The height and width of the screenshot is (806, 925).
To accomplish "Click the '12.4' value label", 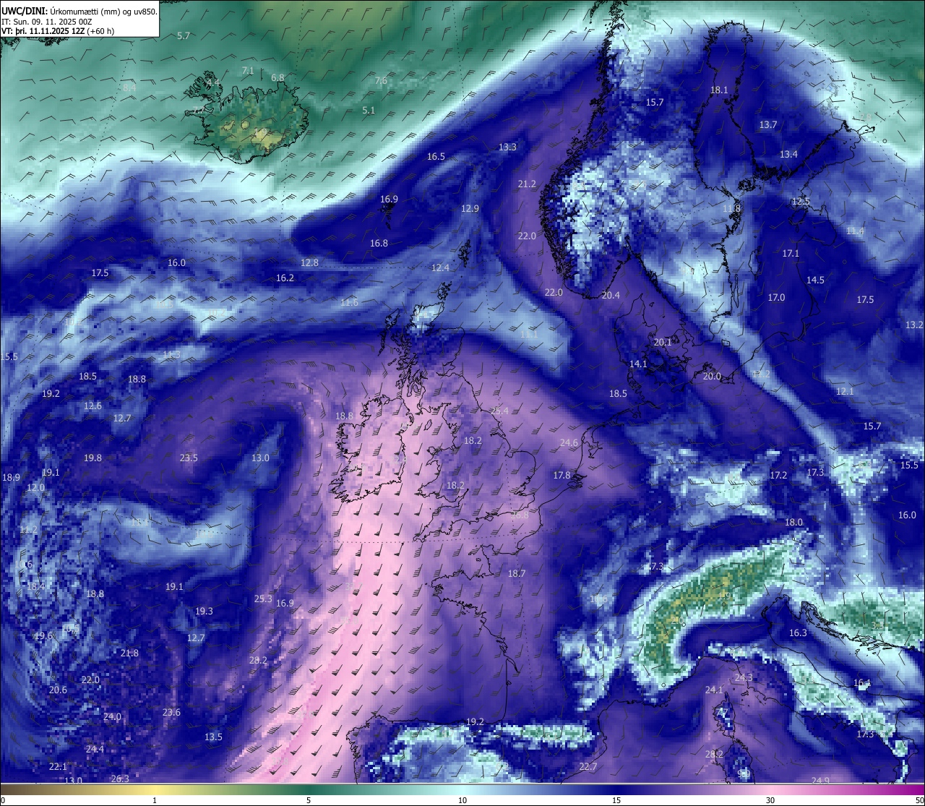I will click(x=440, y=268).
